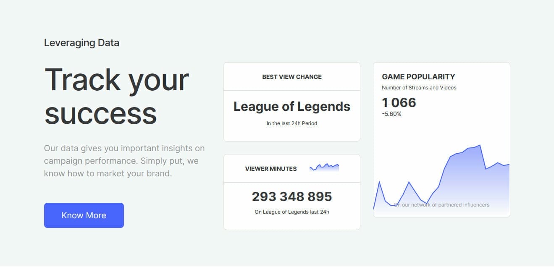Click the 'Track your success' heading
Screen dimensions: 554x267
(117, 96)
